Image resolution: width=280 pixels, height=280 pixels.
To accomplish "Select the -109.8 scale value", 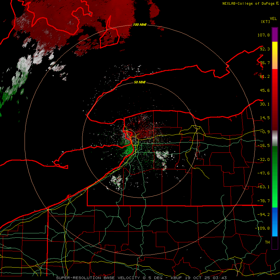I will (x=262, y=228).
